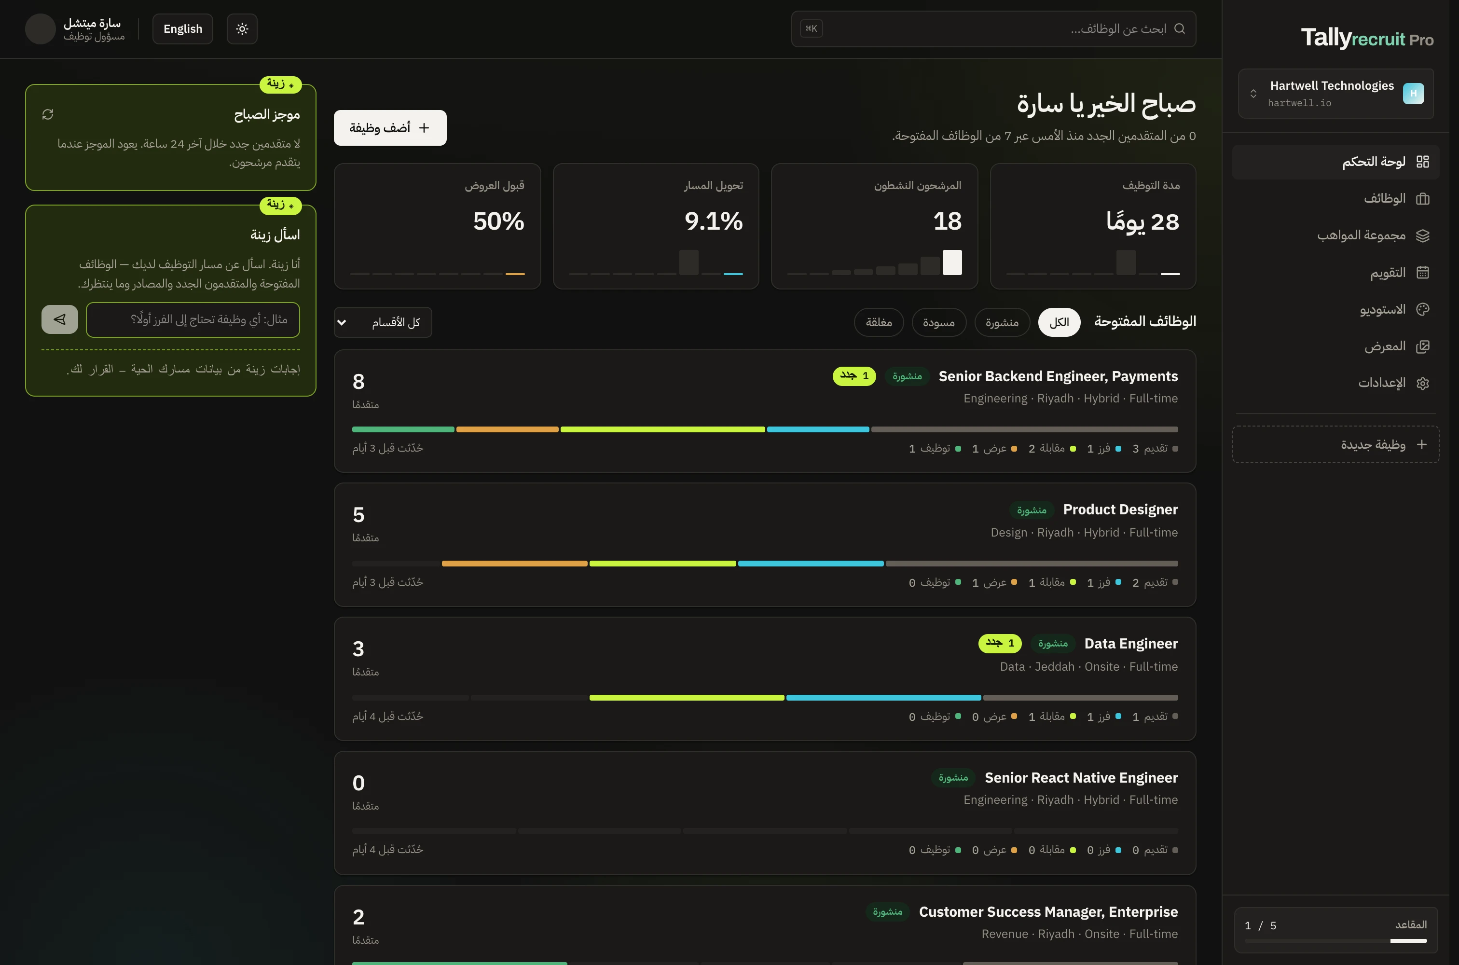Select the Closed filter tab مغلقة
This screenshot has height=965, width=1459.
click(879, 322)
